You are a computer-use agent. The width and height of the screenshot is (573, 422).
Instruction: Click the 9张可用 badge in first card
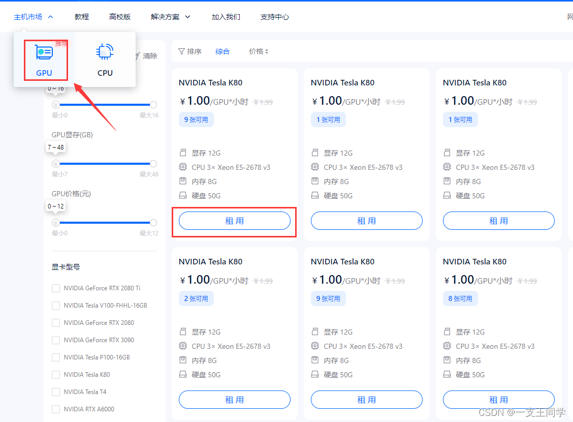point(196,119)
